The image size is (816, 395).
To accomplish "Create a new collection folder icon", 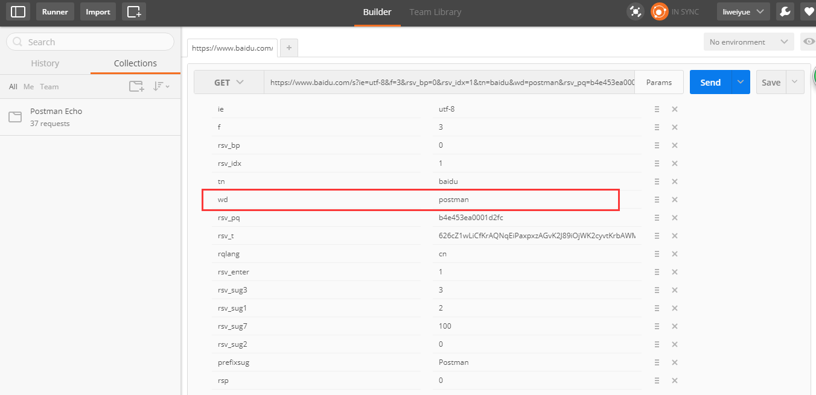I will click(x=137, y=86).
